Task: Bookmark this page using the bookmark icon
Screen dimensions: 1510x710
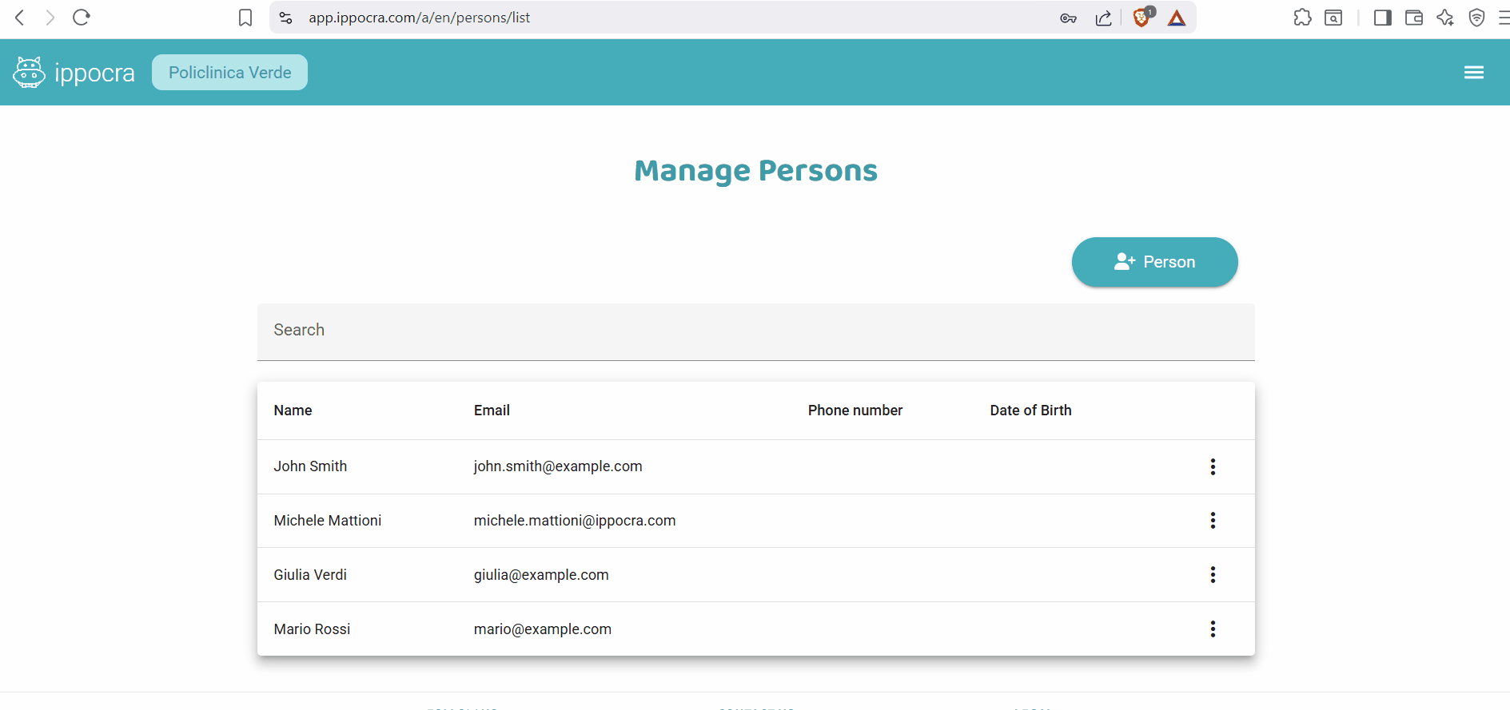Action: click(x=245, y=18)
